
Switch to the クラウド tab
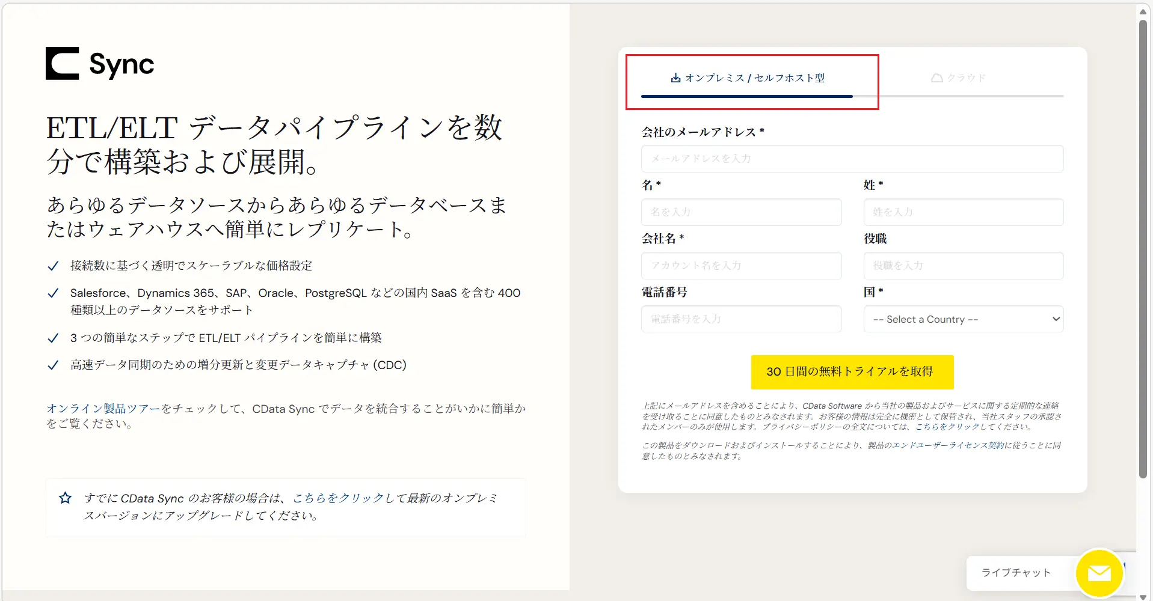tap(958, 78)
